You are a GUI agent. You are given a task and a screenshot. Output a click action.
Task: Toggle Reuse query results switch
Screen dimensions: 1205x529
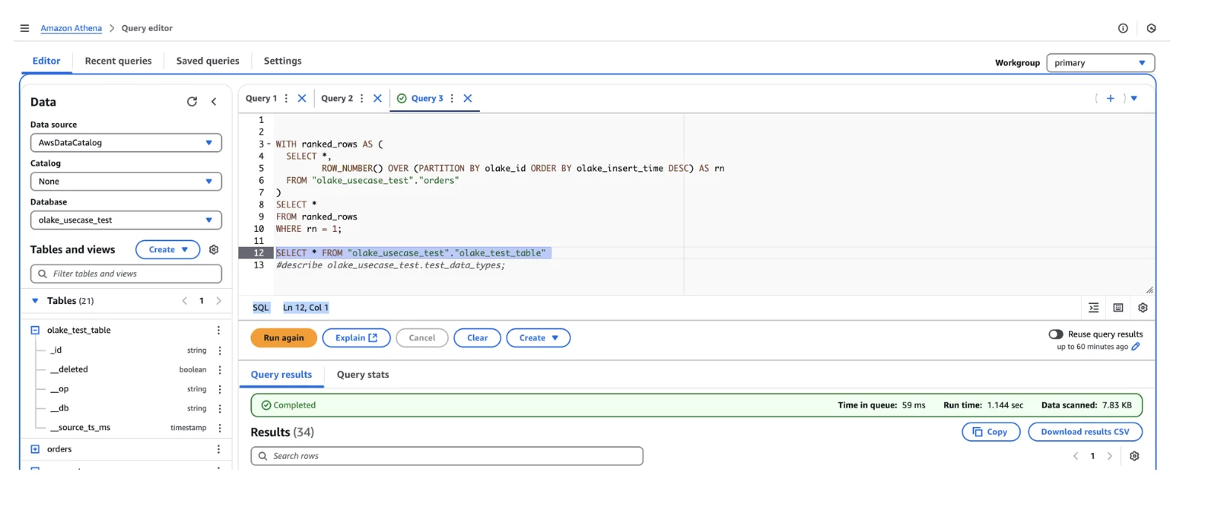click(1055, 334)
